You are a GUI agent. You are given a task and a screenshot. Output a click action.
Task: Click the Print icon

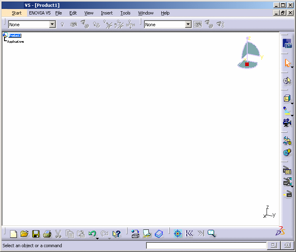[x=47, y=234]
